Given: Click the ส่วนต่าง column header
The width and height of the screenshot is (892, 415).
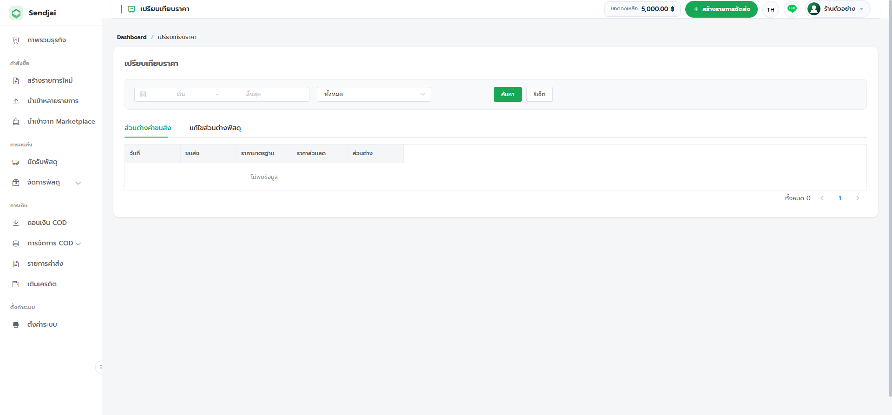Looking at the screenshot, I should click(375, 153).
